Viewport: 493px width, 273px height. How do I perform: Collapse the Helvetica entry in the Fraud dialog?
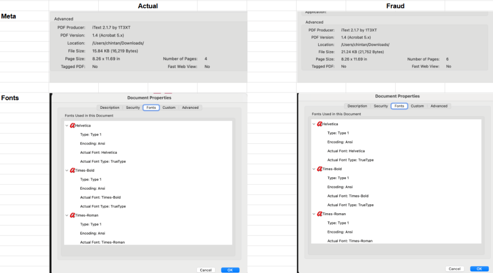314,124
